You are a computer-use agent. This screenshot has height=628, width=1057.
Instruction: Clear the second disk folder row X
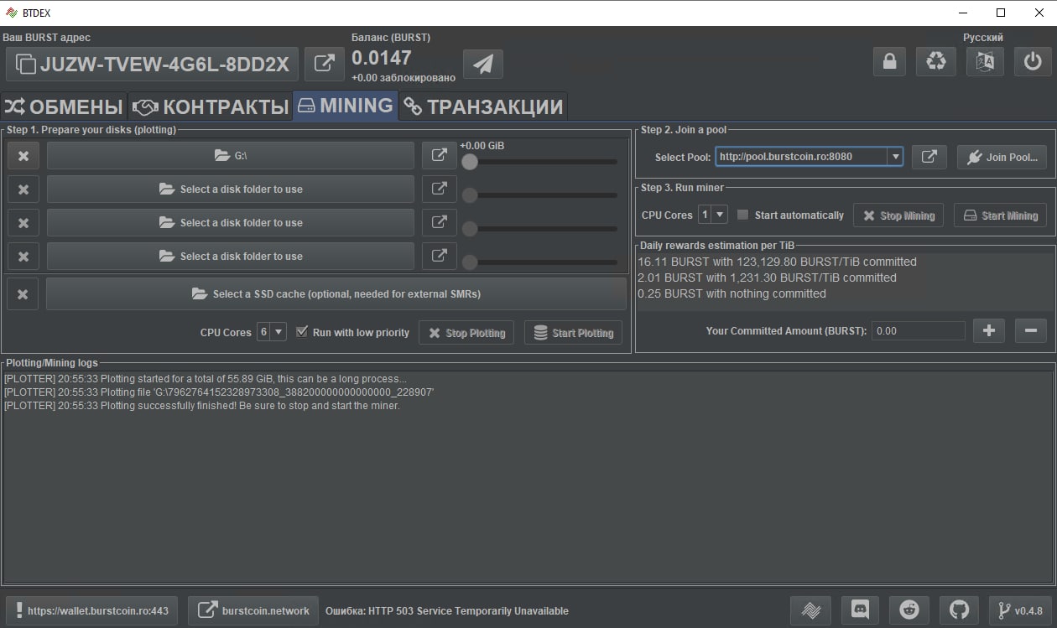click(x=23, y=189)
